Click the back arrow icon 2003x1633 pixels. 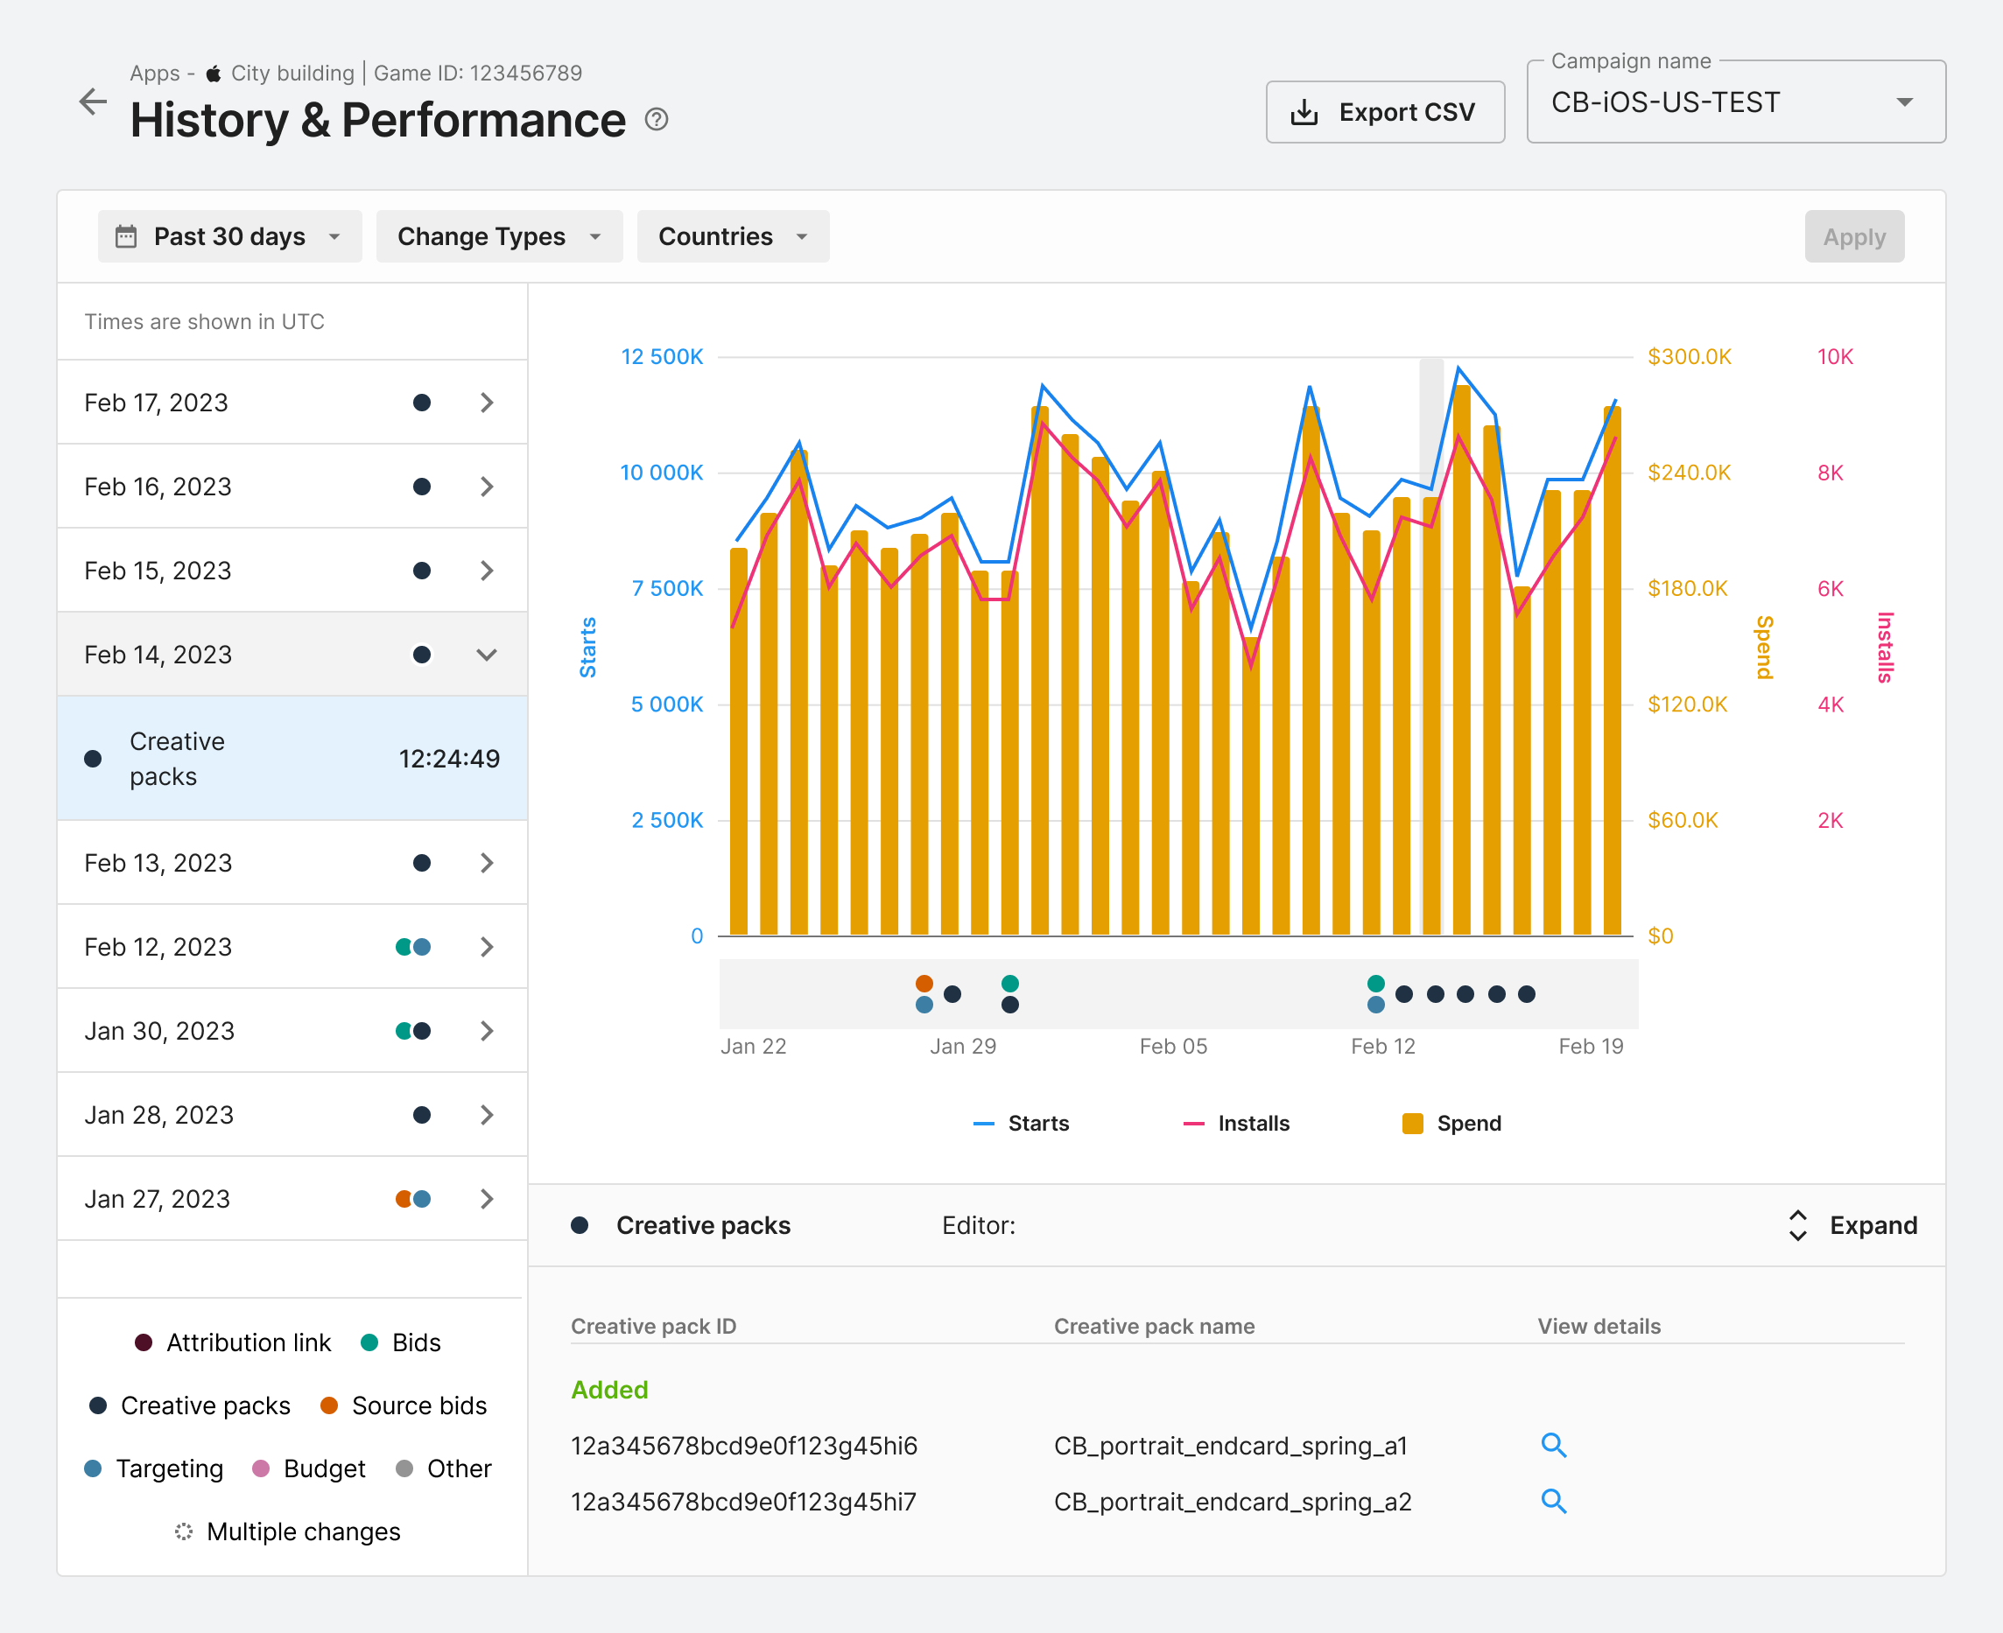[92, 102]
